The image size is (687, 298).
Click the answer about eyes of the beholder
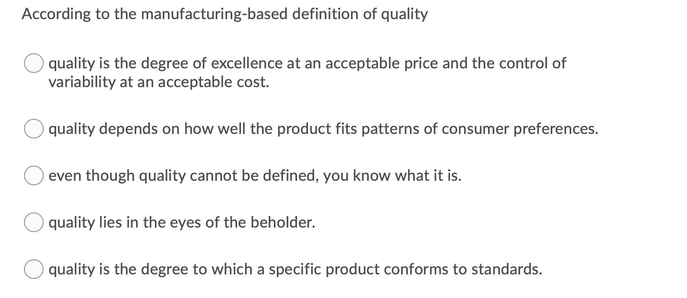[181, 222]
